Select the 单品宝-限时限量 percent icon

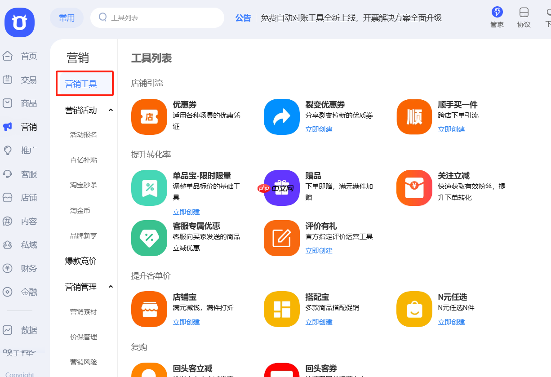pyautogui.click(x=149, y=188)
